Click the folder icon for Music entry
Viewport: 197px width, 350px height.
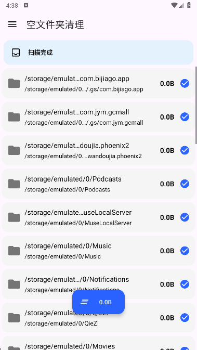[14, 251]
